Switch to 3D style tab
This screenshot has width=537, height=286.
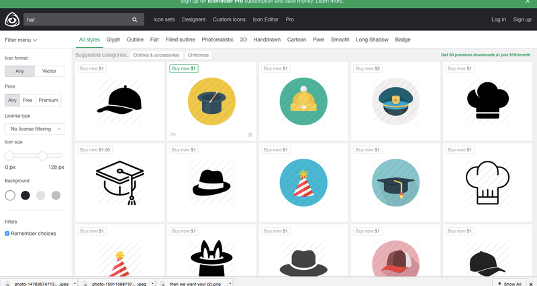tap(244, 40)
